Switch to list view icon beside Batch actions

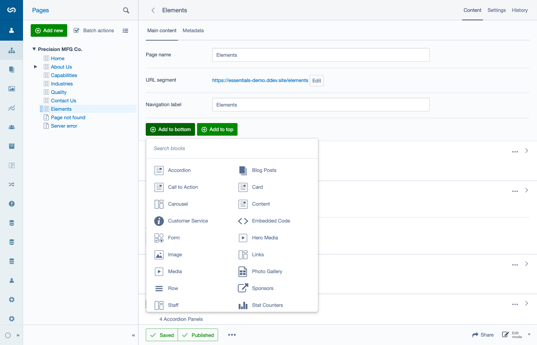(125, 31)
